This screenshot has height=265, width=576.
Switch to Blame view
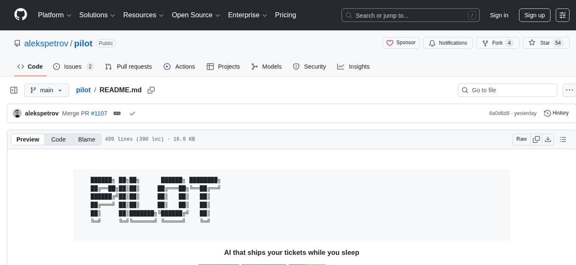(x=86, y=139)
